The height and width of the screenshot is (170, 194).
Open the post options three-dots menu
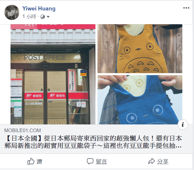click(x=186, y=8)
